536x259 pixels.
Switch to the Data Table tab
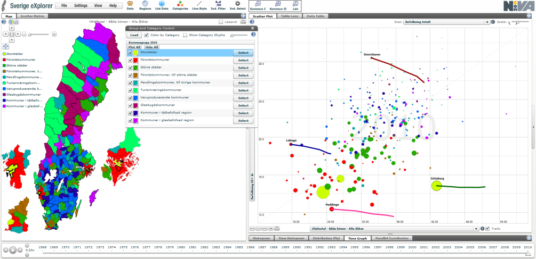[x=316, y=16]
